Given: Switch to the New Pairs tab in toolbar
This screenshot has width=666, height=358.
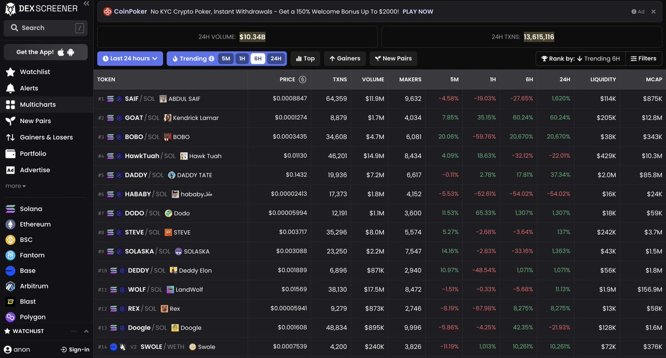Looking at the screenshot, I should [392, 59].
